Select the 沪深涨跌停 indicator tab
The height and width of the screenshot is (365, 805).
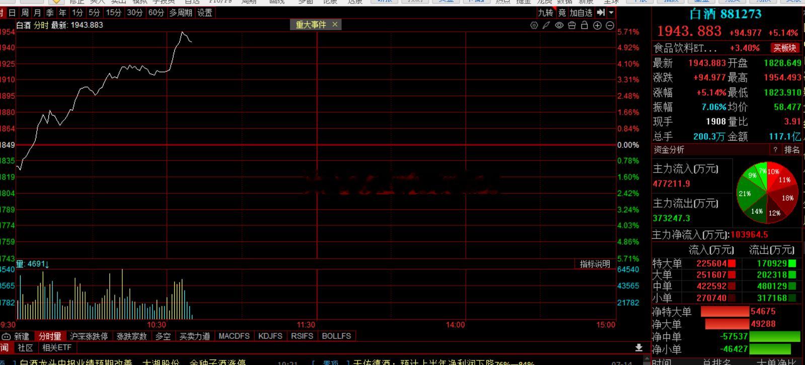[x=89, y=336]
